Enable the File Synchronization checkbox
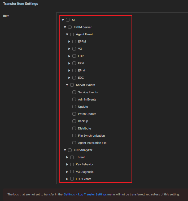The width and height of the screenshot is (188, 201). point(74,136)
